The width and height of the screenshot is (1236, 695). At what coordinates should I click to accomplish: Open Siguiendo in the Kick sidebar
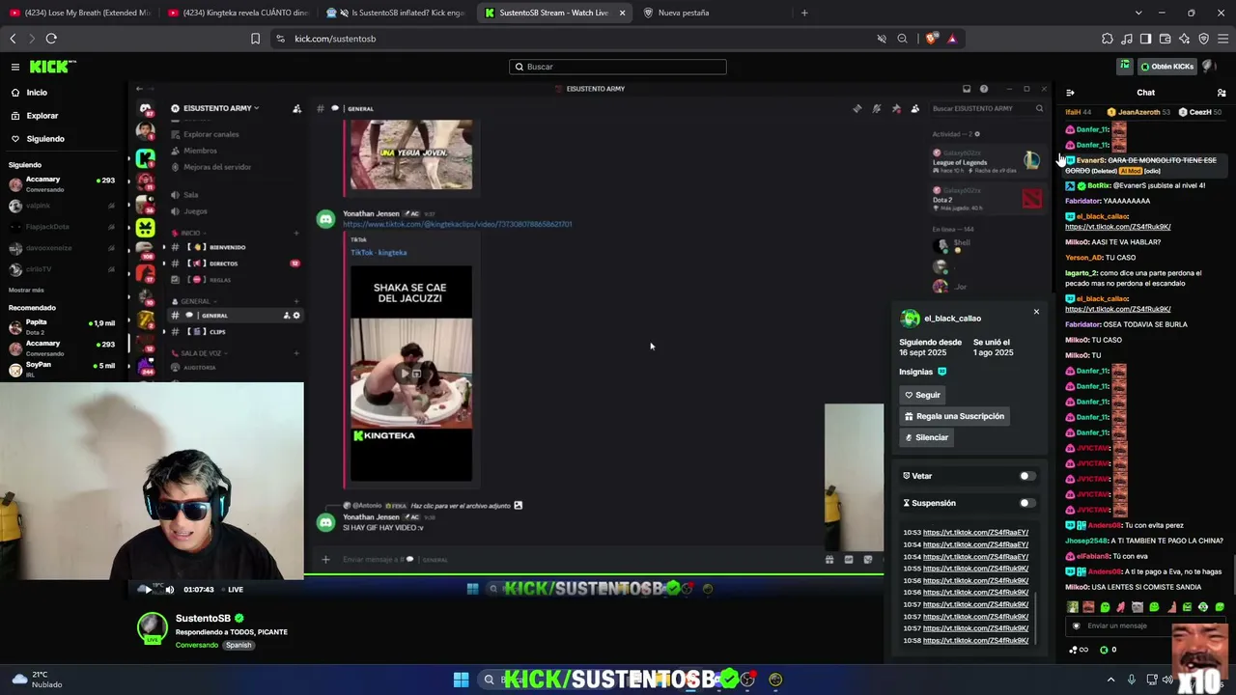tap(45, 139)
